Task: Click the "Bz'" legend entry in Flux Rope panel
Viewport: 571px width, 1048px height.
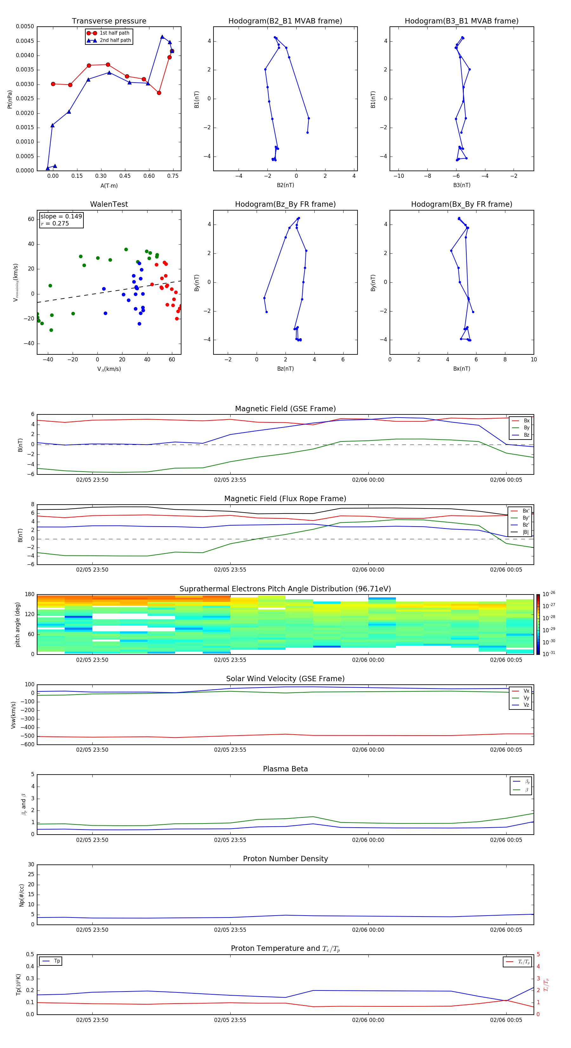Action: click(520, 525)
